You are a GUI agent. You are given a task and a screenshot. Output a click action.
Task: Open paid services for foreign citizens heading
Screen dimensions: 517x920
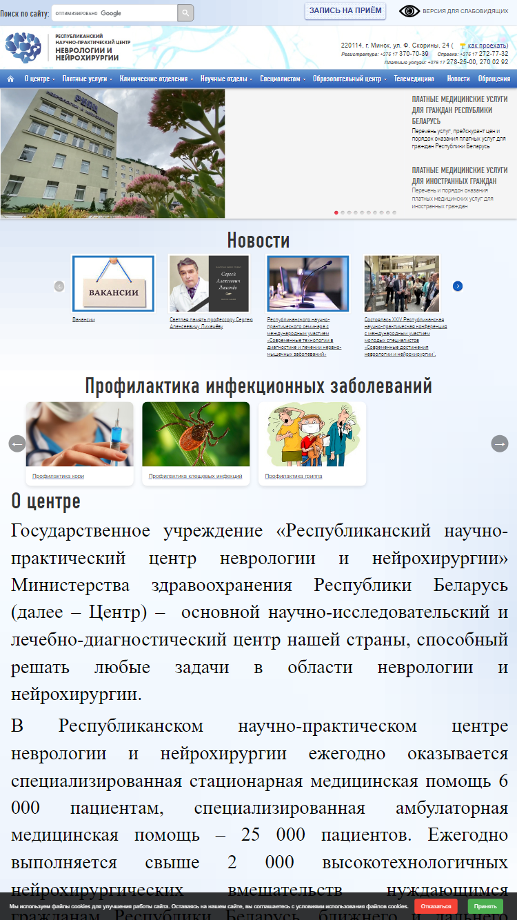[x=460, y=175]
